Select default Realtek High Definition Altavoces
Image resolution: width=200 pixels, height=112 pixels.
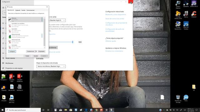tap(26, 36)
